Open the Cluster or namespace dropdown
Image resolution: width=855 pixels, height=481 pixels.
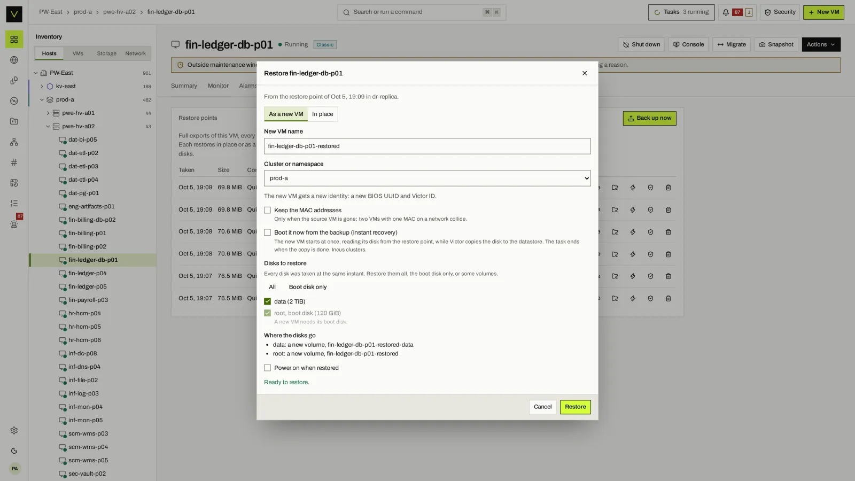[427, 179]
